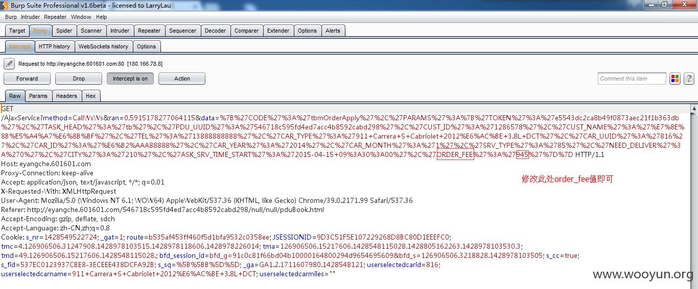Open the highlight color picker icon

tap(675, 78)
